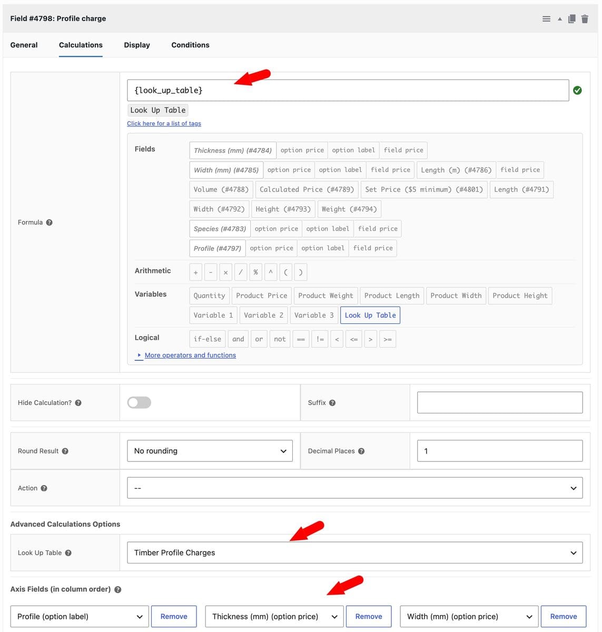This screenshot has width=602, height=632.
Task: Expand More operators and functions
Action: tap(190, 355)
